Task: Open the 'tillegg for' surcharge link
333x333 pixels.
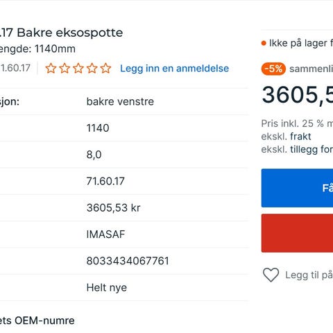Action: point(311,149)
